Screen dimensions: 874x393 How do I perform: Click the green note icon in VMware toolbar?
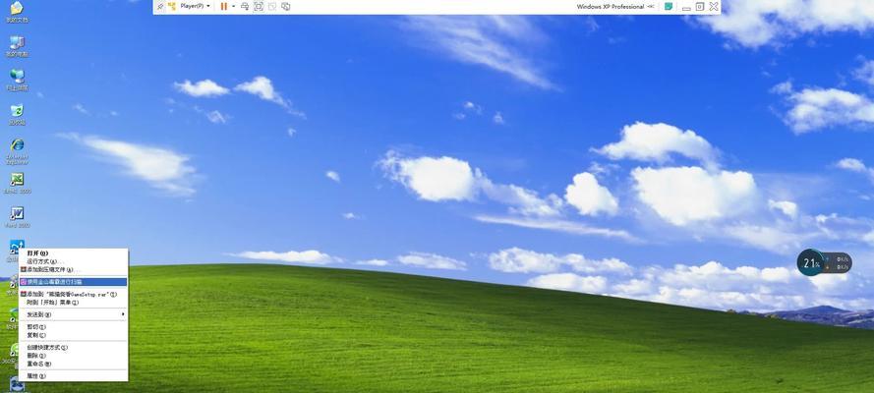pyautogui.click(x=669, y=6)
